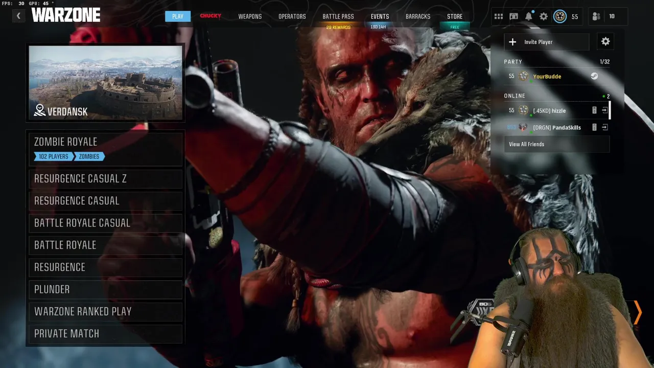The image size is (654, 368).
Task: Open the EVENTS tab
Action: point(380,16)
